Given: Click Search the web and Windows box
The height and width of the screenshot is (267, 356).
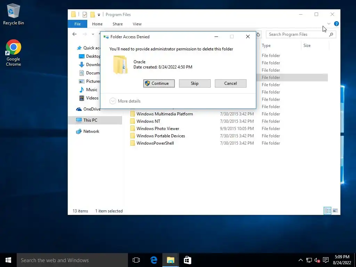Looking at the screenshot, I should click(72, 260).
